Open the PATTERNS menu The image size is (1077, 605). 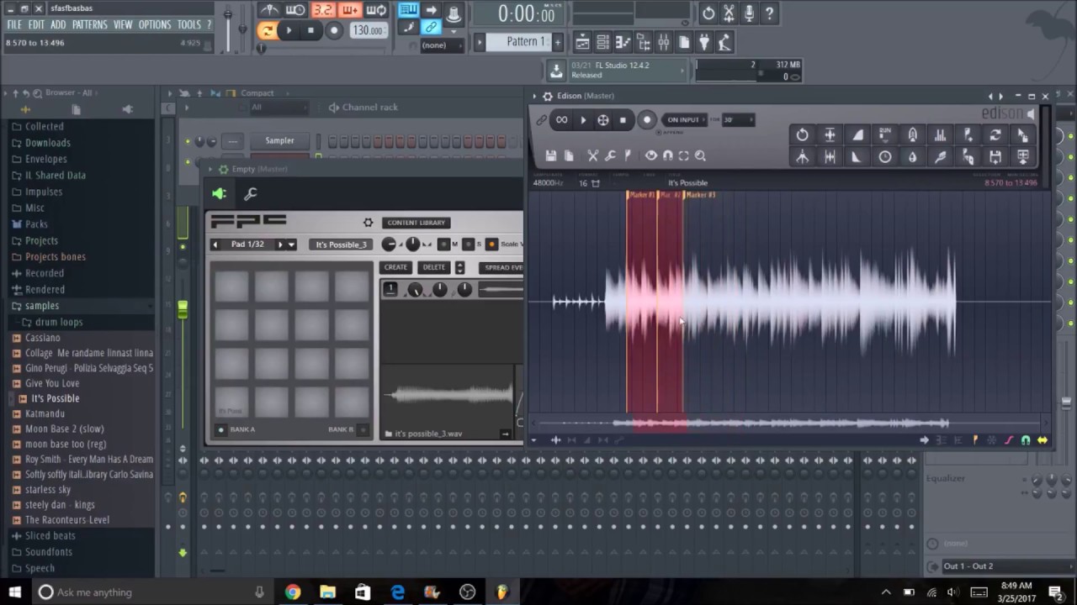click(x=89, y=25)
